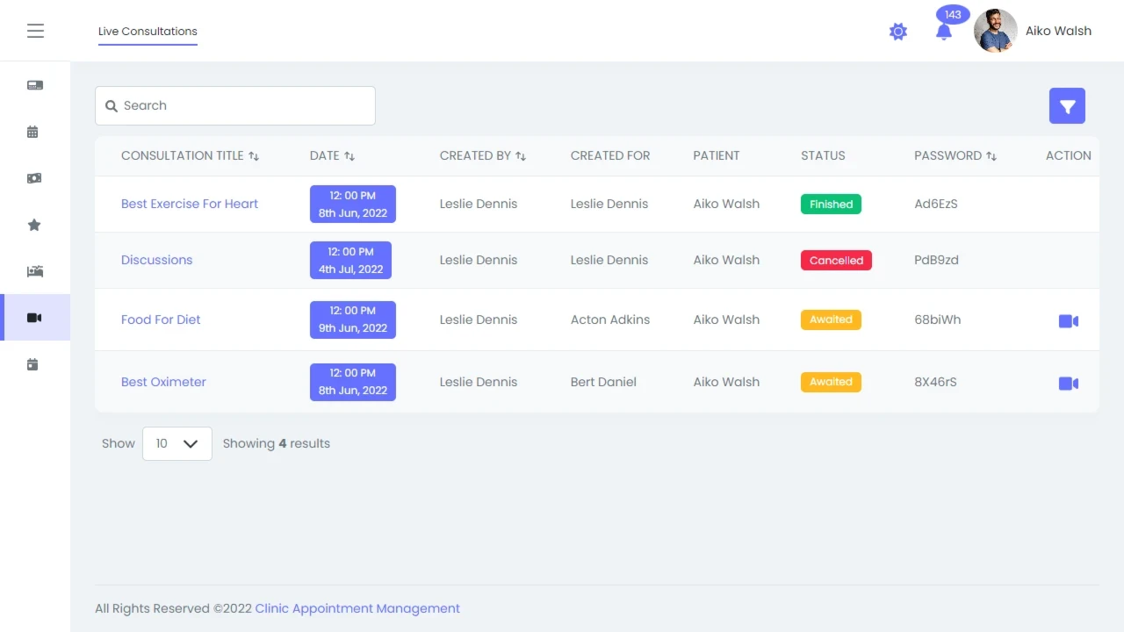Viewport: 1124px width, 632px height.
Task: Click the Search input field
Action: coord(235,105)
